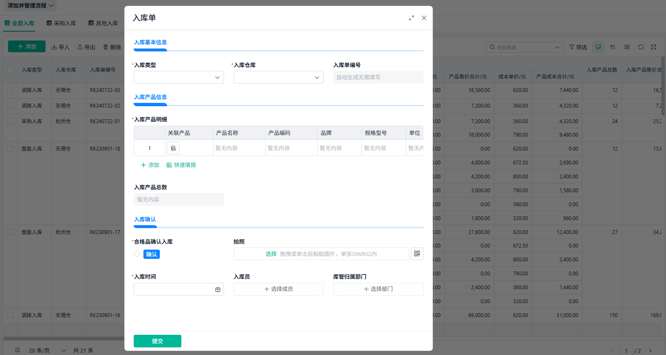Expand the 入库单 dialog to fullscreen
Image resolution: width=666 pixels, height=355 pixels.
411,18
